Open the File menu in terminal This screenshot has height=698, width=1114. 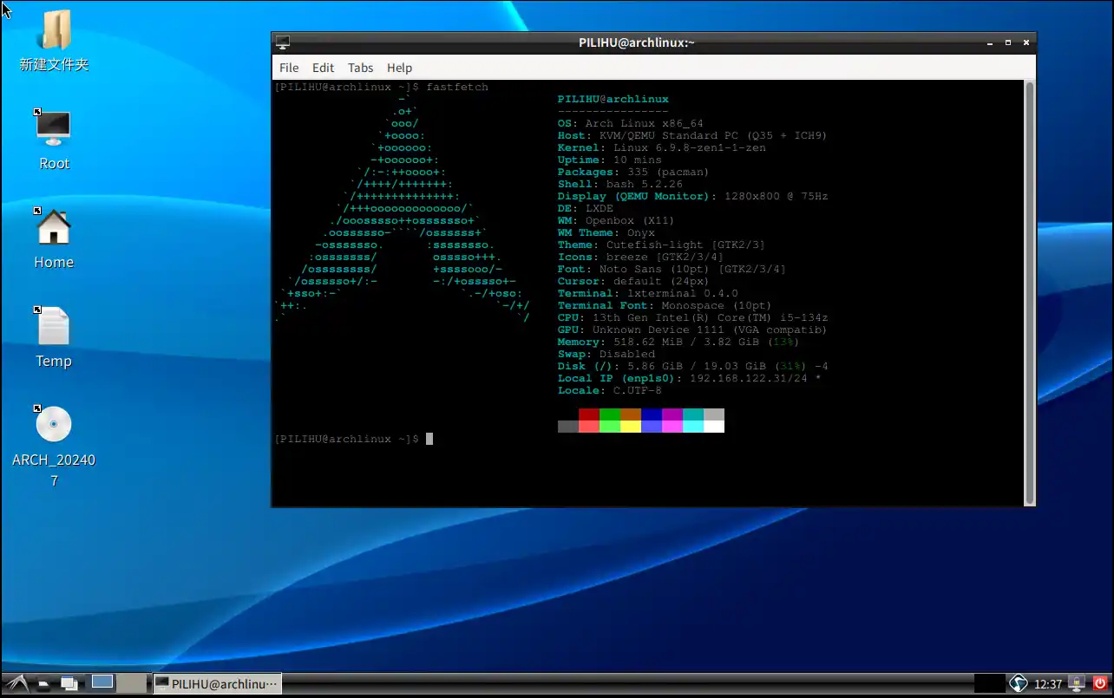coord(289,68)
